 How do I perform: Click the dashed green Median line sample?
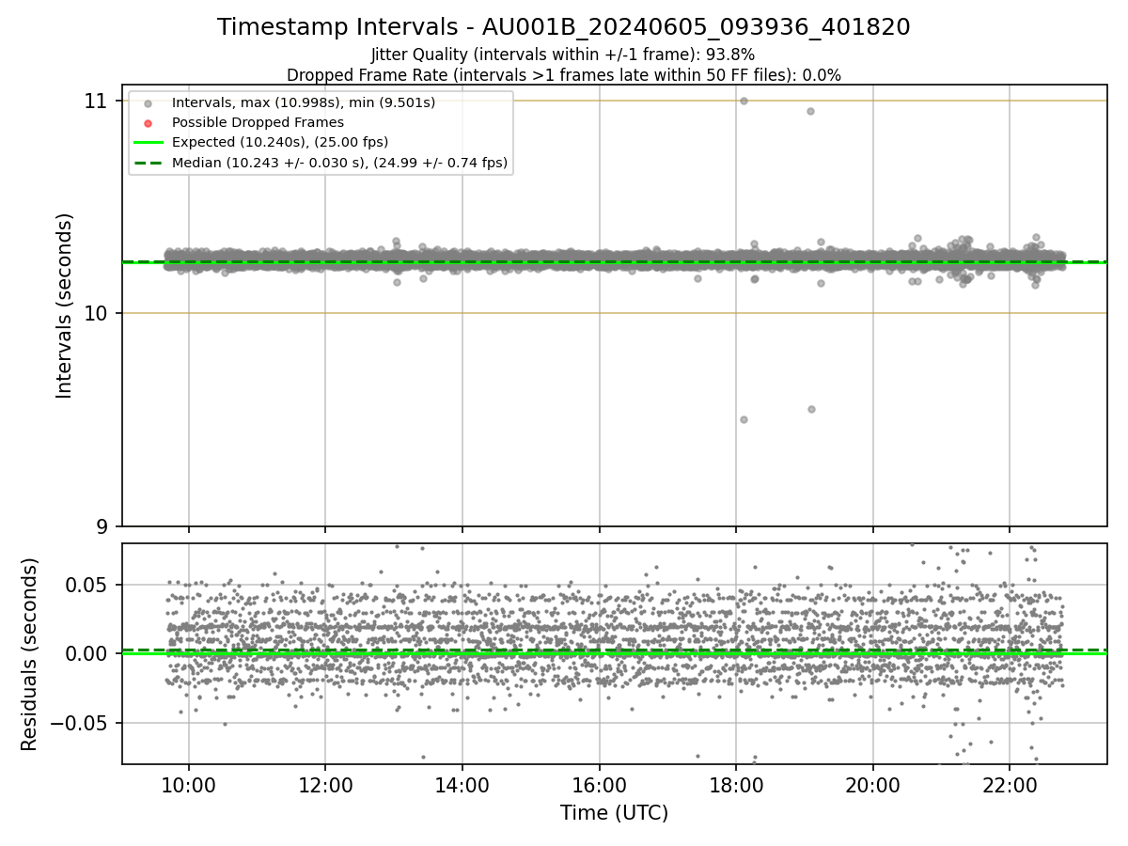click(x=148, y=163)
